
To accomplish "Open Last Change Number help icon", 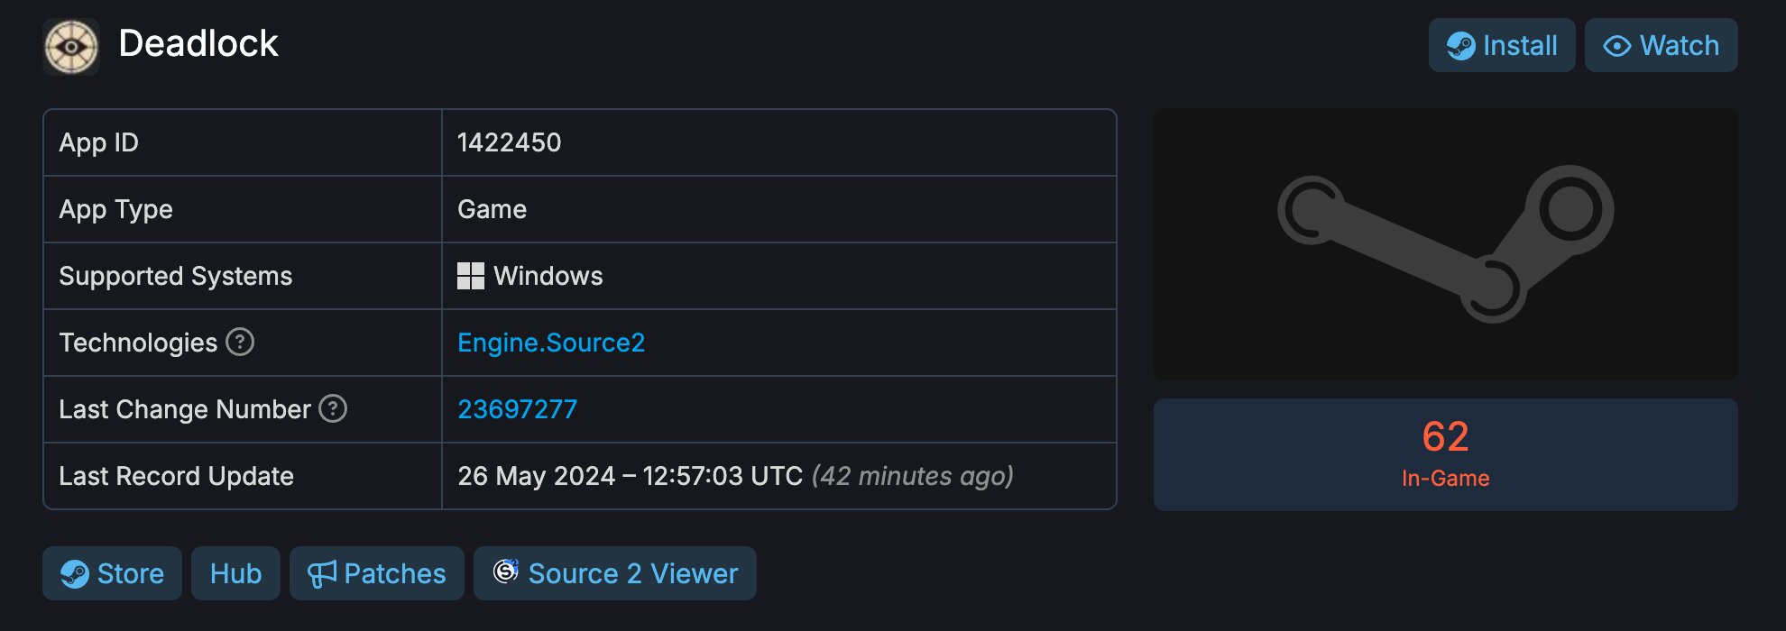I will [x=333, y=408].
